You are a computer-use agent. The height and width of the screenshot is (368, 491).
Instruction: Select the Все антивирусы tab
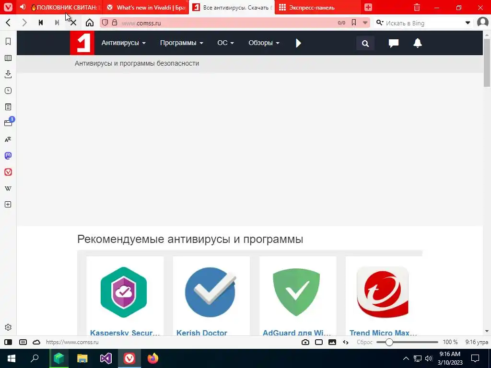pyautogui.click(x=232, y=7)
